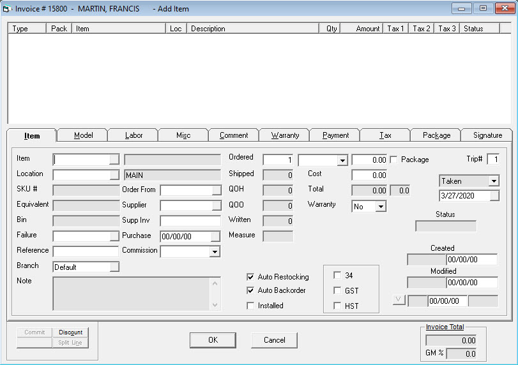
Task: Click the Reference input field
Action: (86, 251)
